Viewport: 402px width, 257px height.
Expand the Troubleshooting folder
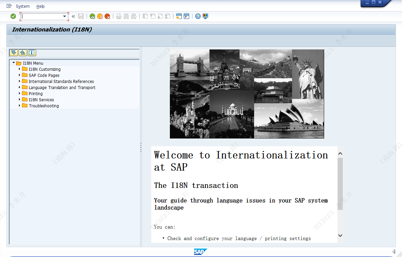click(20, 106)
